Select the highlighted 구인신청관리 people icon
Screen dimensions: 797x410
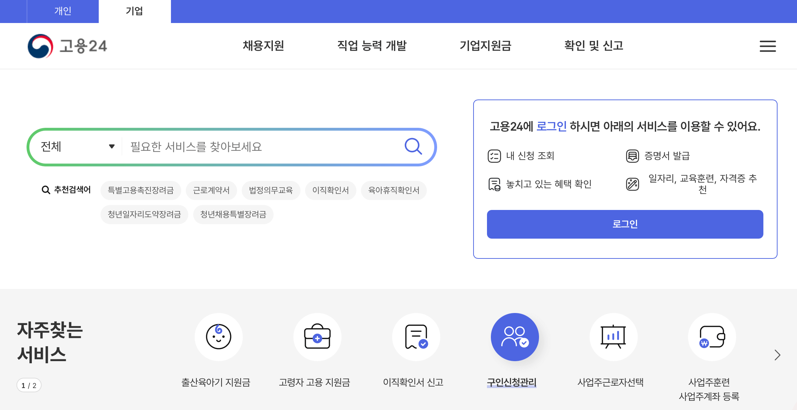point(515,337)
